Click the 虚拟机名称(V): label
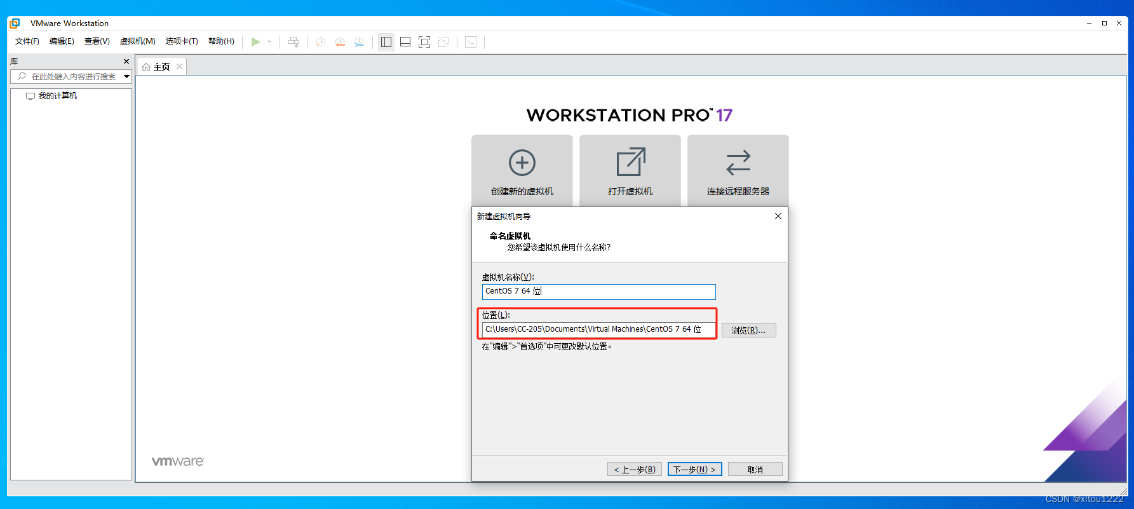 point(508,277)
